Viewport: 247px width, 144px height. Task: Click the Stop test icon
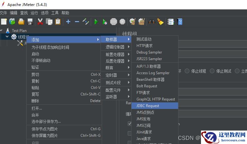tap(114, 22)
